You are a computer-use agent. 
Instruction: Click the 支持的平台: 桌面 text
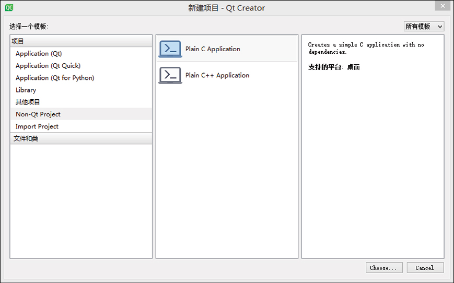[334, 67]
